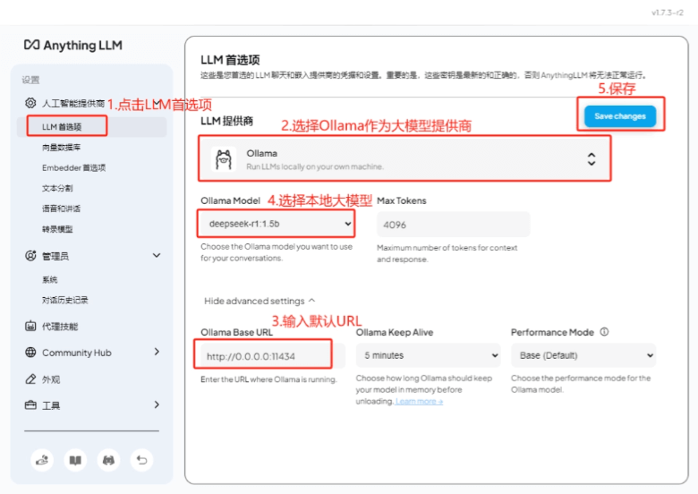Viewport: 698px width, 494px height.
Task: Click the 管理员 label
Action: click(55, 256)
